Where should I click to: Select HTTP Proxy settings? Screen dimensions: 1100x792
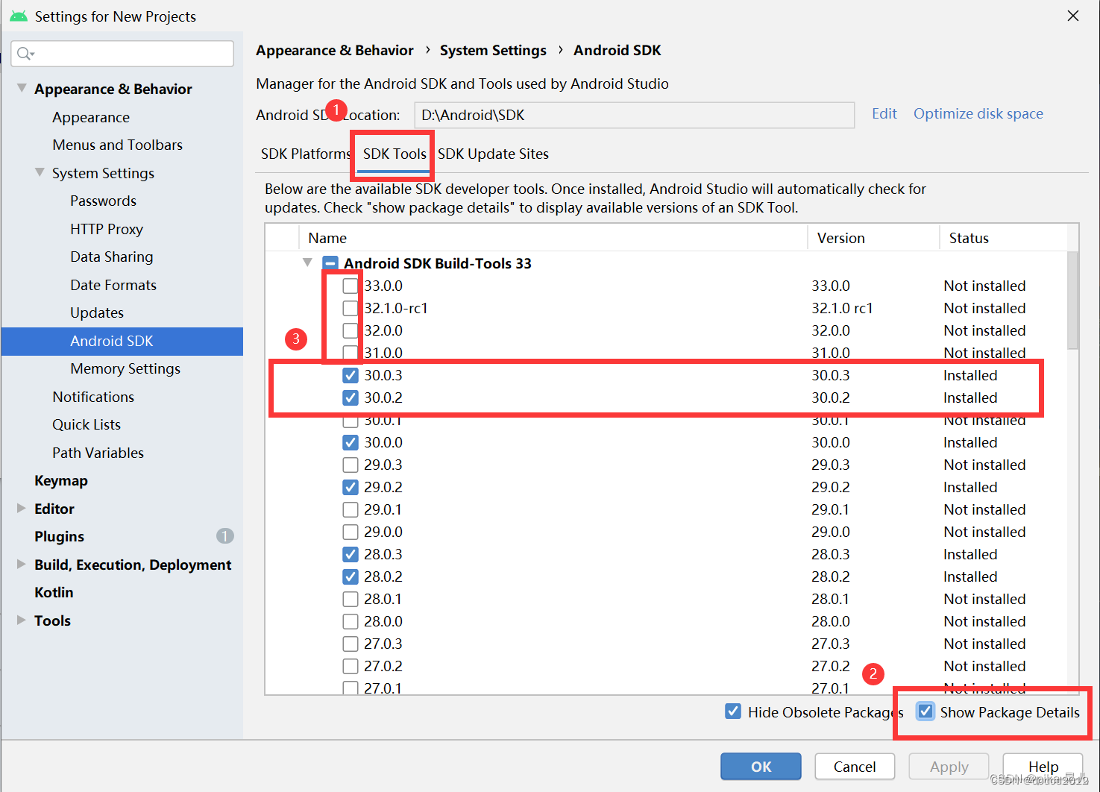coord(107,229)
